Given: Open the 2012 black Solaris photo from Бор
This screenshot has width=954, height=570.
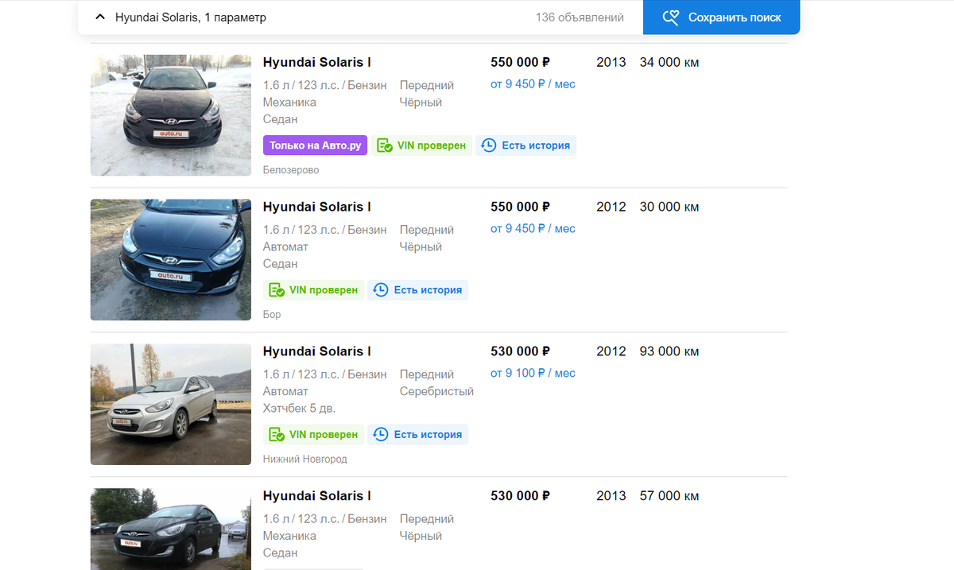Looking at the screenshot, I should [171, 260].
